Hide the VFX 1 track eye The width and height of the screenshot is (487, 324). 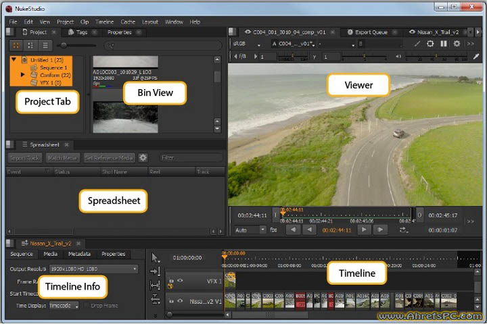pos(180,280)
